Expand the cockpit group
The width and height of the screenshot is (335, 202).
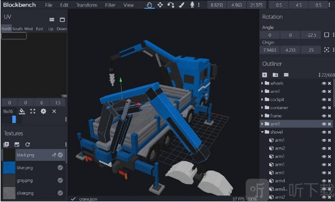coord(262,100)
